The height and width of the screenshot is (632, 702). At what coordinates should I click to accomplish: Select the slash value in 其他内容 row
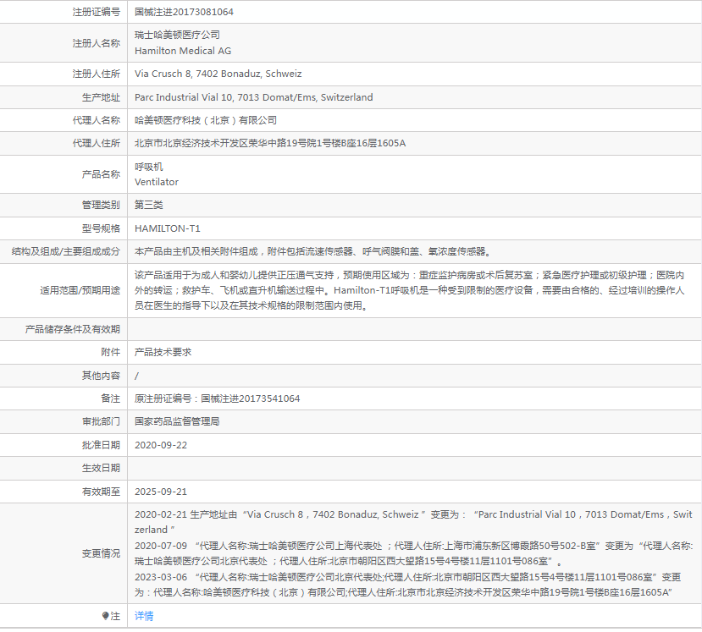(136, 376)
